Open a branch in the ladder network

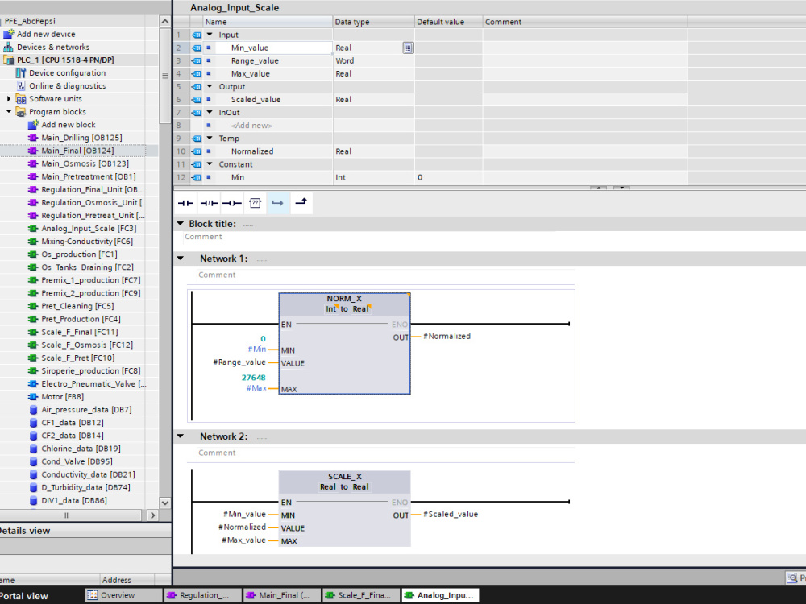pos(277,203)
